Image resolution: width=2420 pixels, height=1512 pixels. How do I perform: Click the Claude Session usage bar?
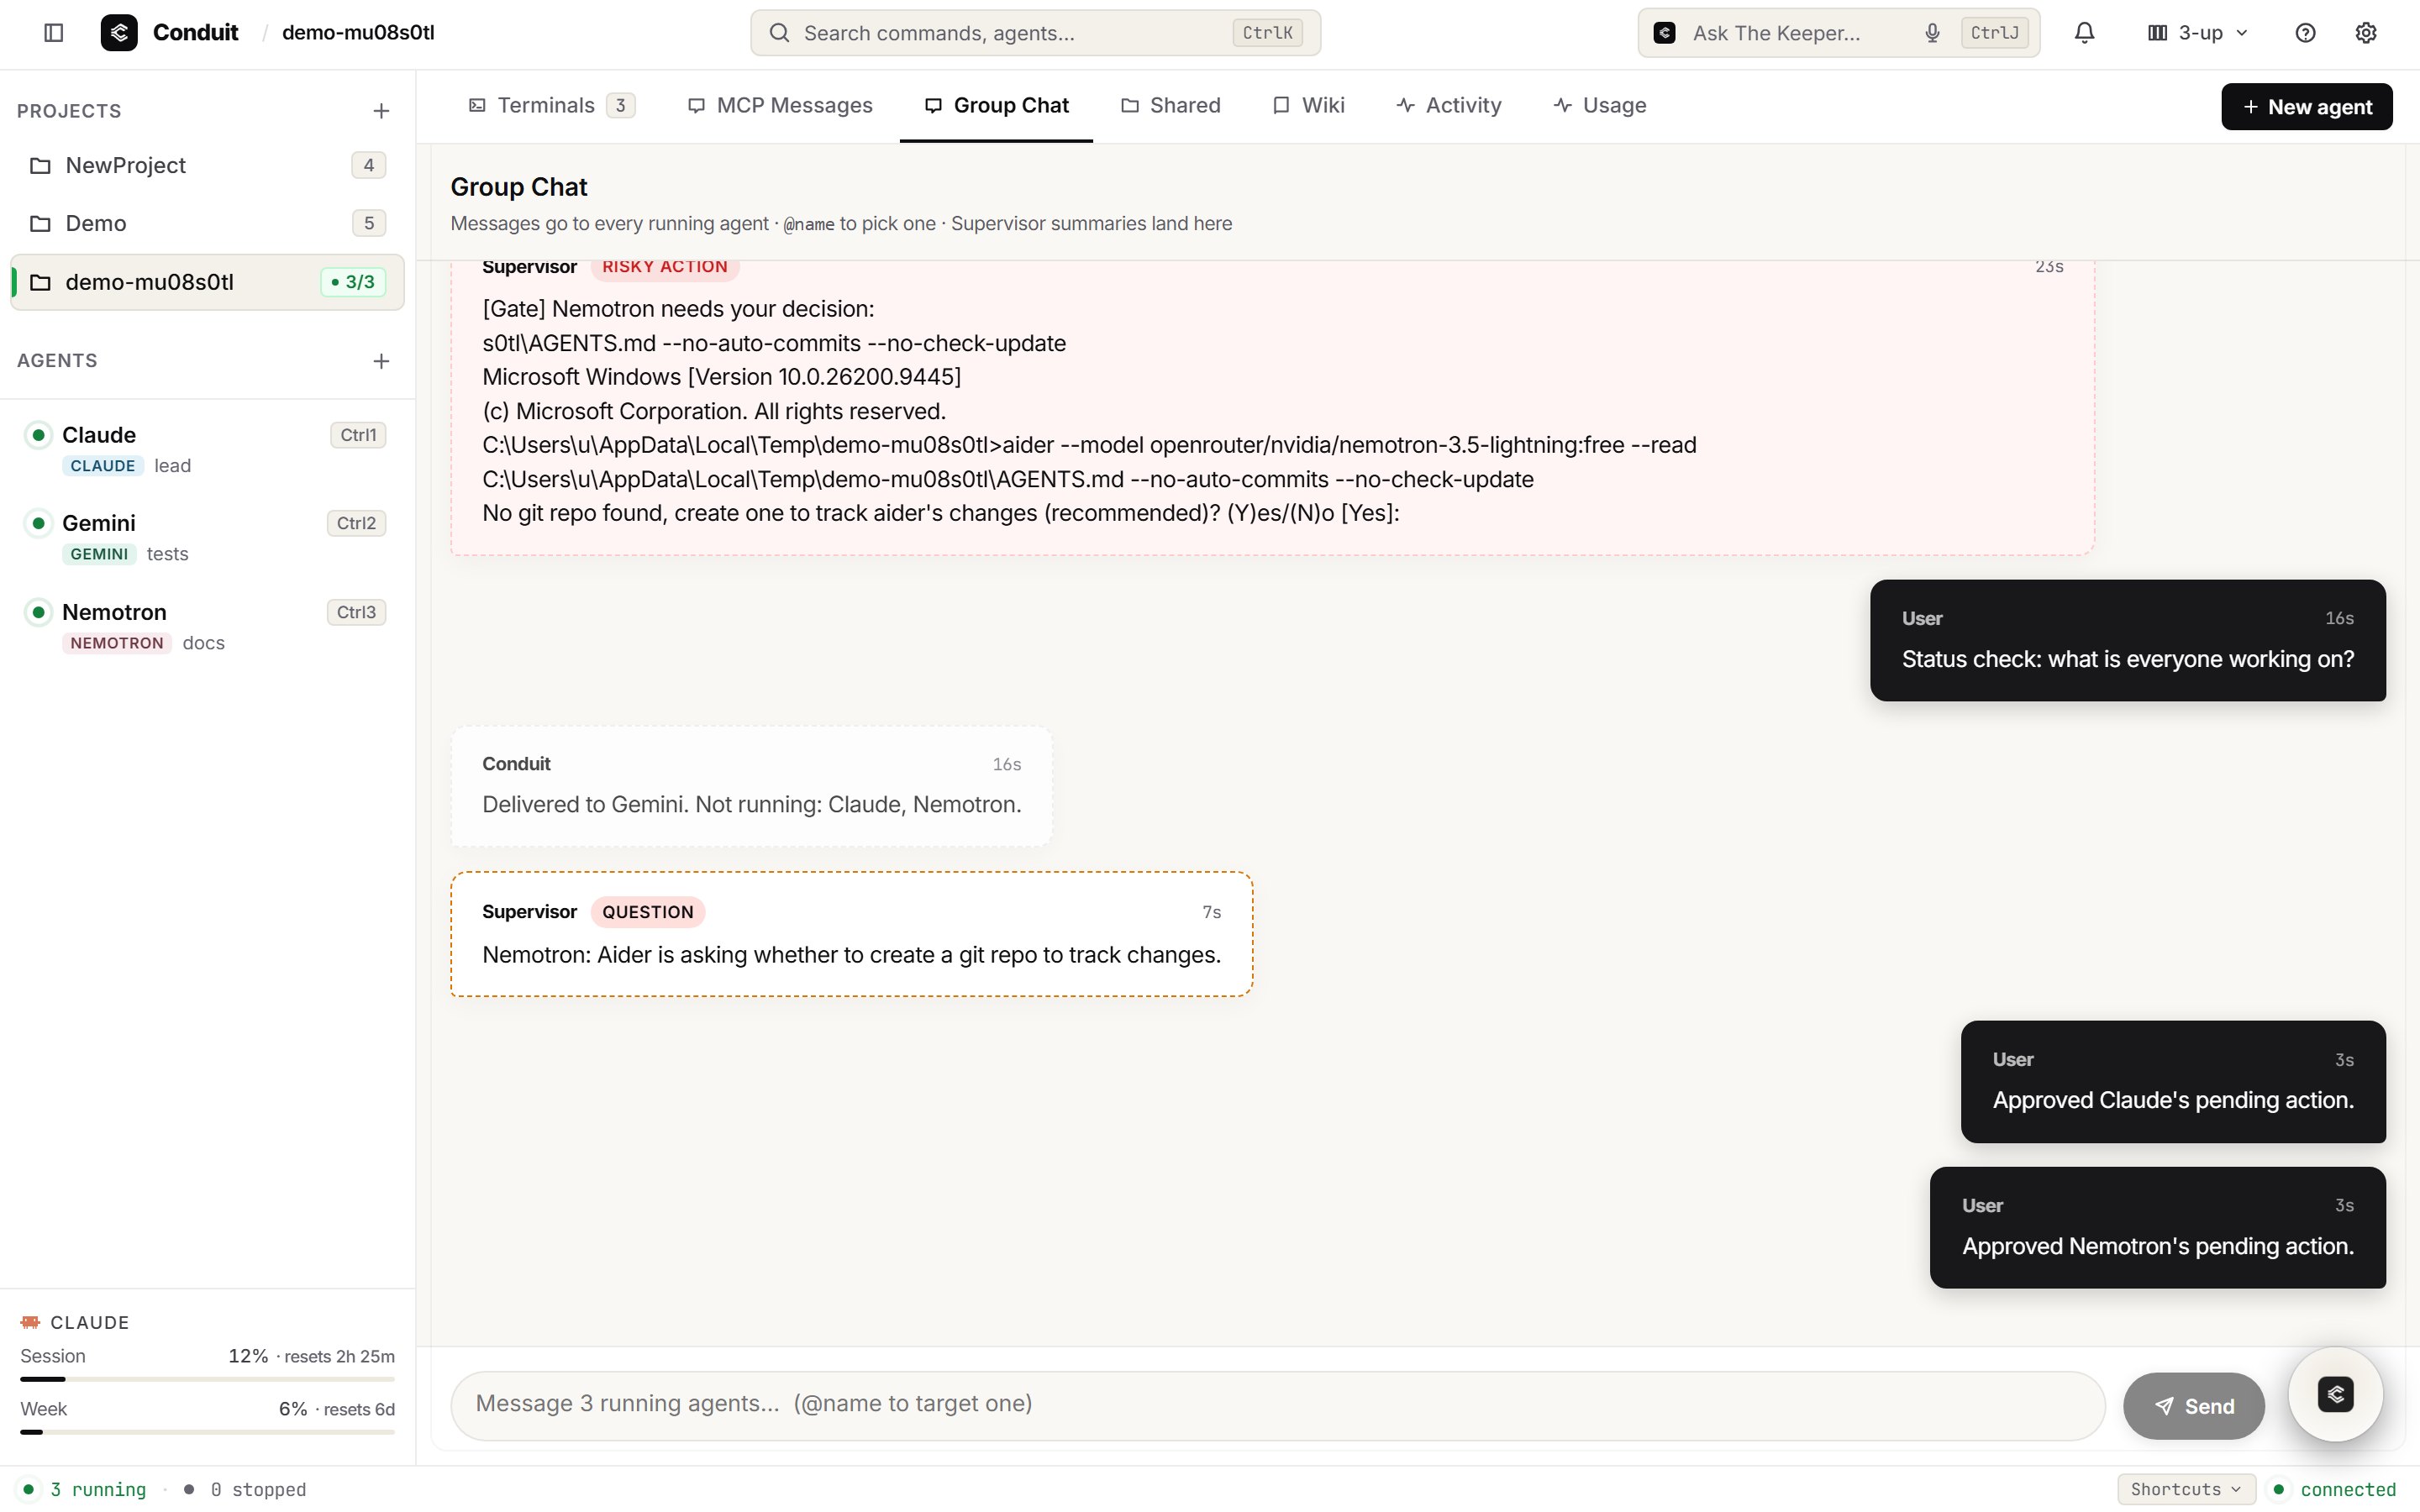(x=207, y=1379)
